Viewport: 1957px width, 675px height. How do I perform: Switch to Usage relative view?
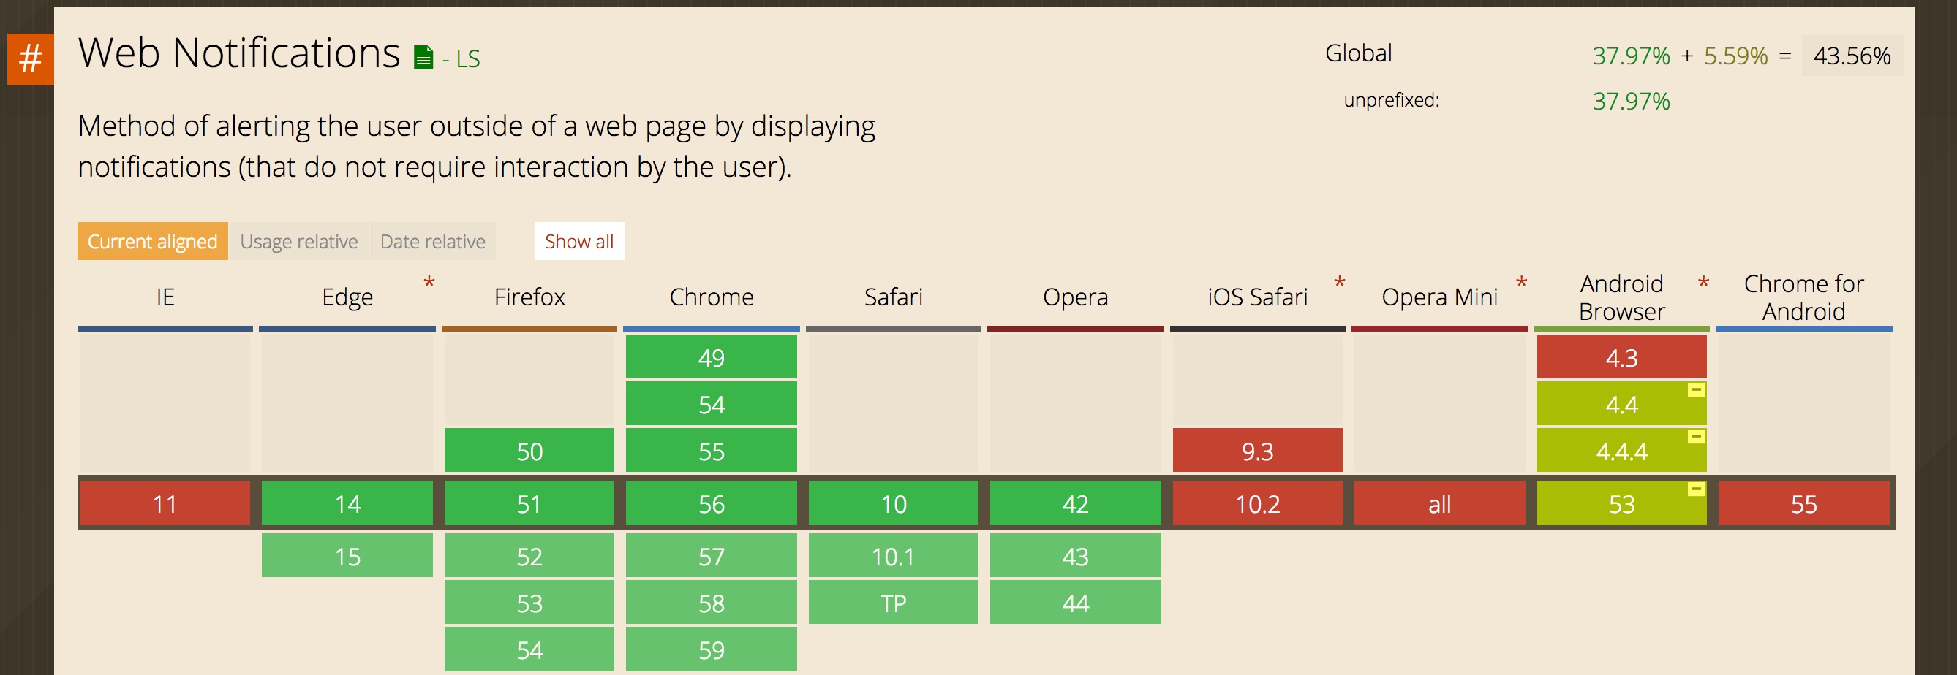298,242
